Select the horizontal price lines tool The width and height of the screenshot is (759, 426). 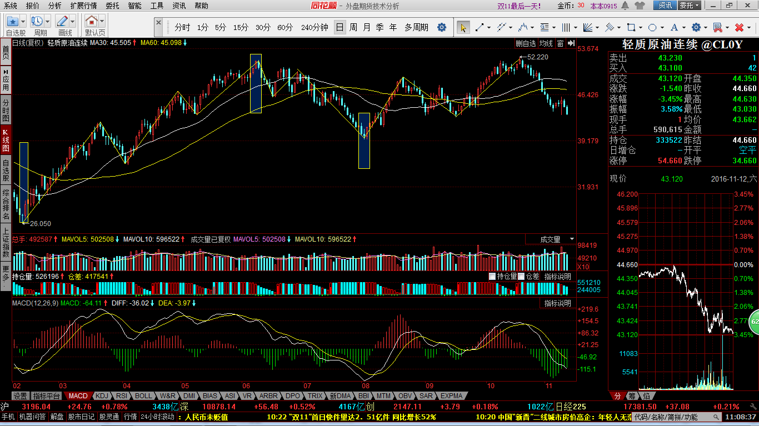(x=544, y=27)
